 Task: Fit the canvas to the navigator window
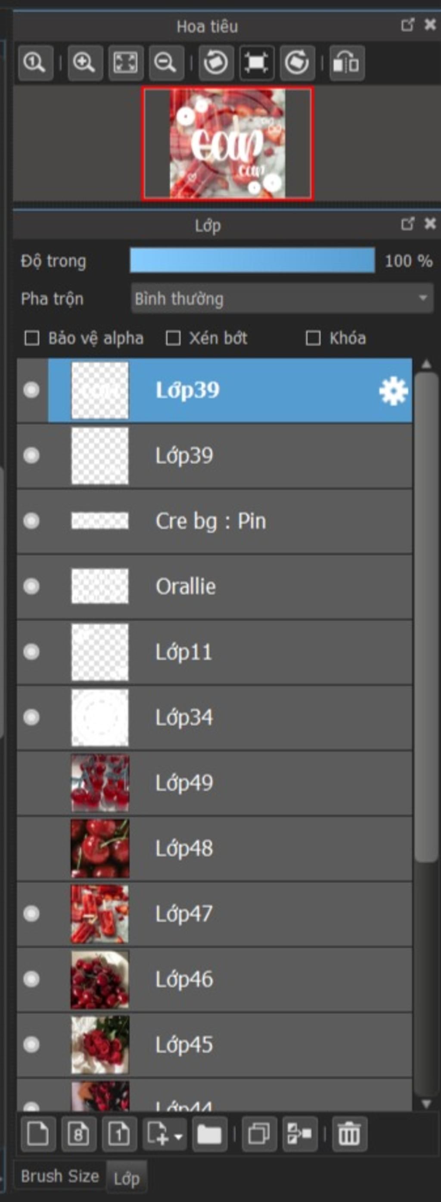coord(125,62)
